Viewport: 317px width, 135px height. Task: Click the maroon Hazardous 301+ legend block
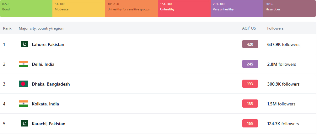tap(289, 8)
